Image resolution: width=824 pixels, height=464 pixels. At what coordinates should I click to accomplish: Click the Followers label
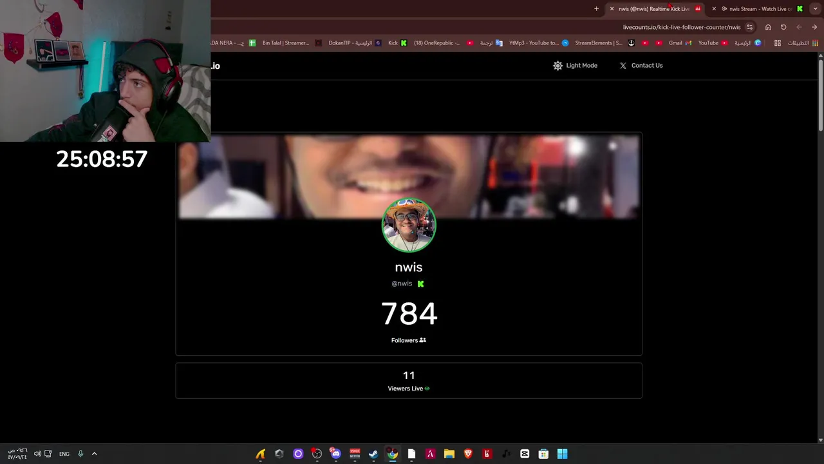[404, 340]
